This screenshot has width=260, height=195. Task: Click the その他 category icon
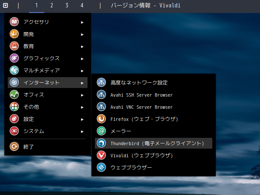point(14,107)
